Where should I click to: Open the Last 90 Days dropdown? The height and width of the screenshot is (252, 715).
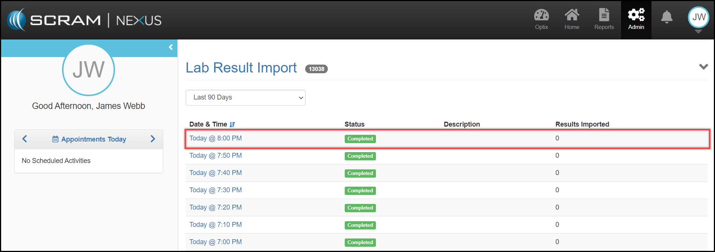(x=245, y=98)
